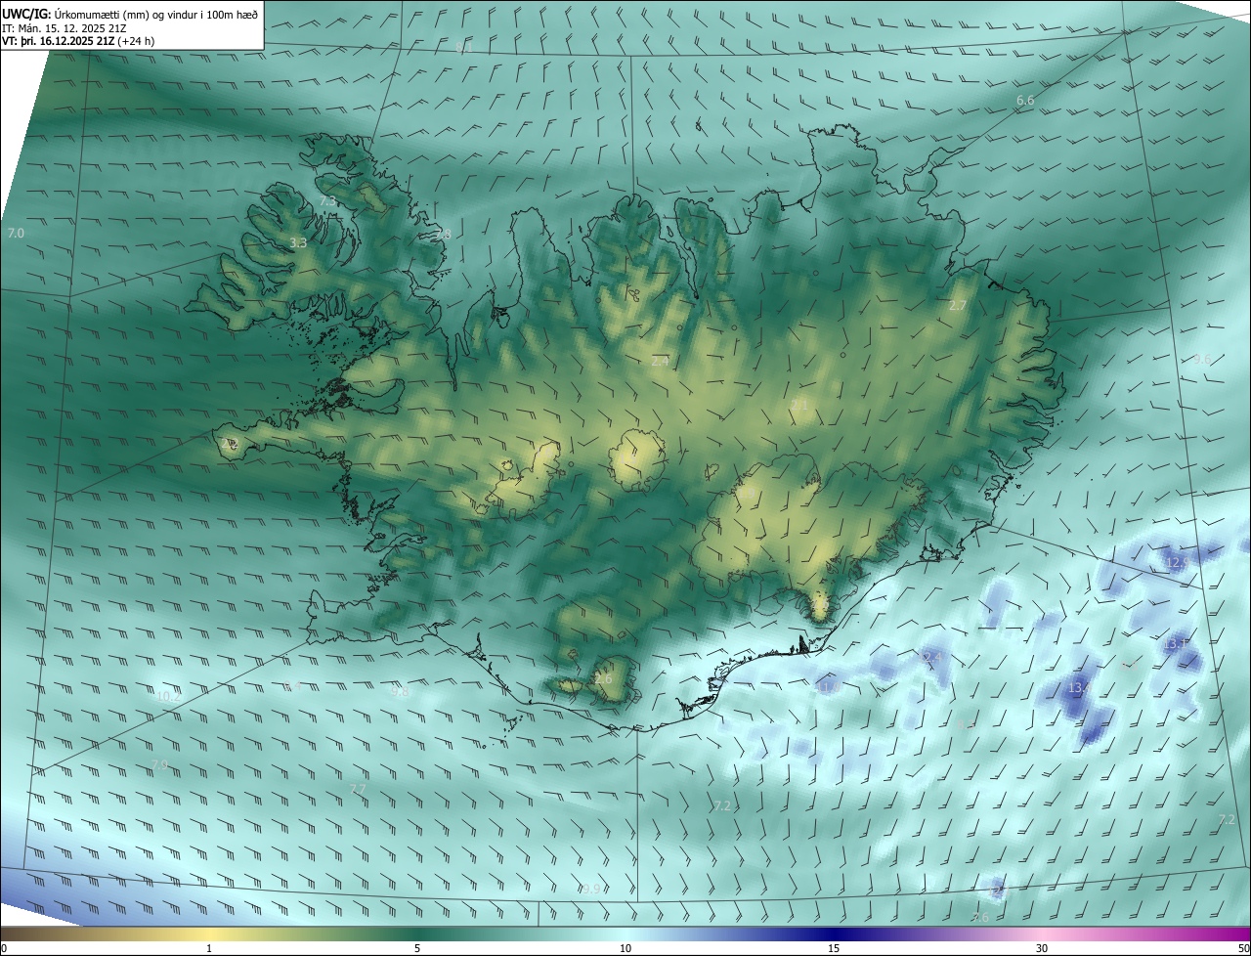Click the 9.6 value label on the map
1251x956 pixels.
pos(1202,359)
